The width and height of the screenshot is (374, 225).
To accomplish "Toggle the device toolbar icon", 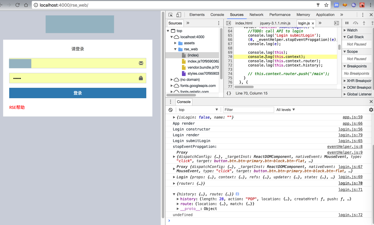I will (179, 15).
